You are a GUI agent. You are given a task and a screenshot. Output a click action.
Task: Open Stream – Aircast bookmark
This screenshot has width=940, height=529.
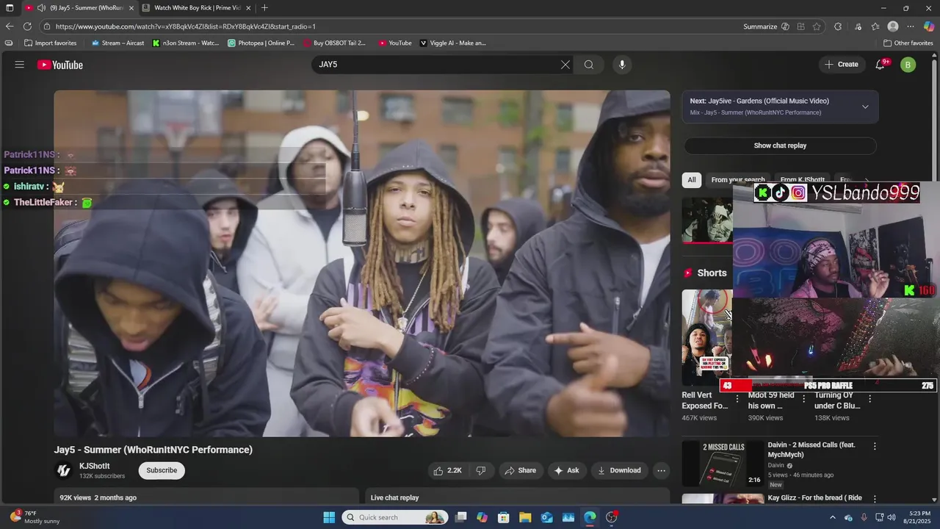coord(117,43)
